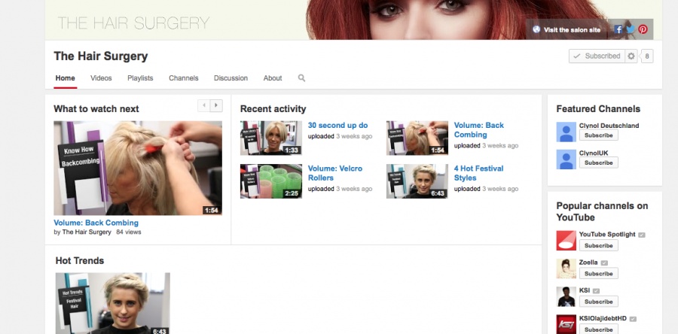This screenshot has width=678, height=334.
Task: Click KSI channel avatar
Action: 566,297
